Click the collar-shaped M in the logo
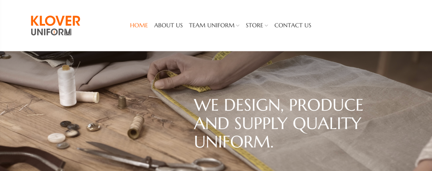 (68, 32)
